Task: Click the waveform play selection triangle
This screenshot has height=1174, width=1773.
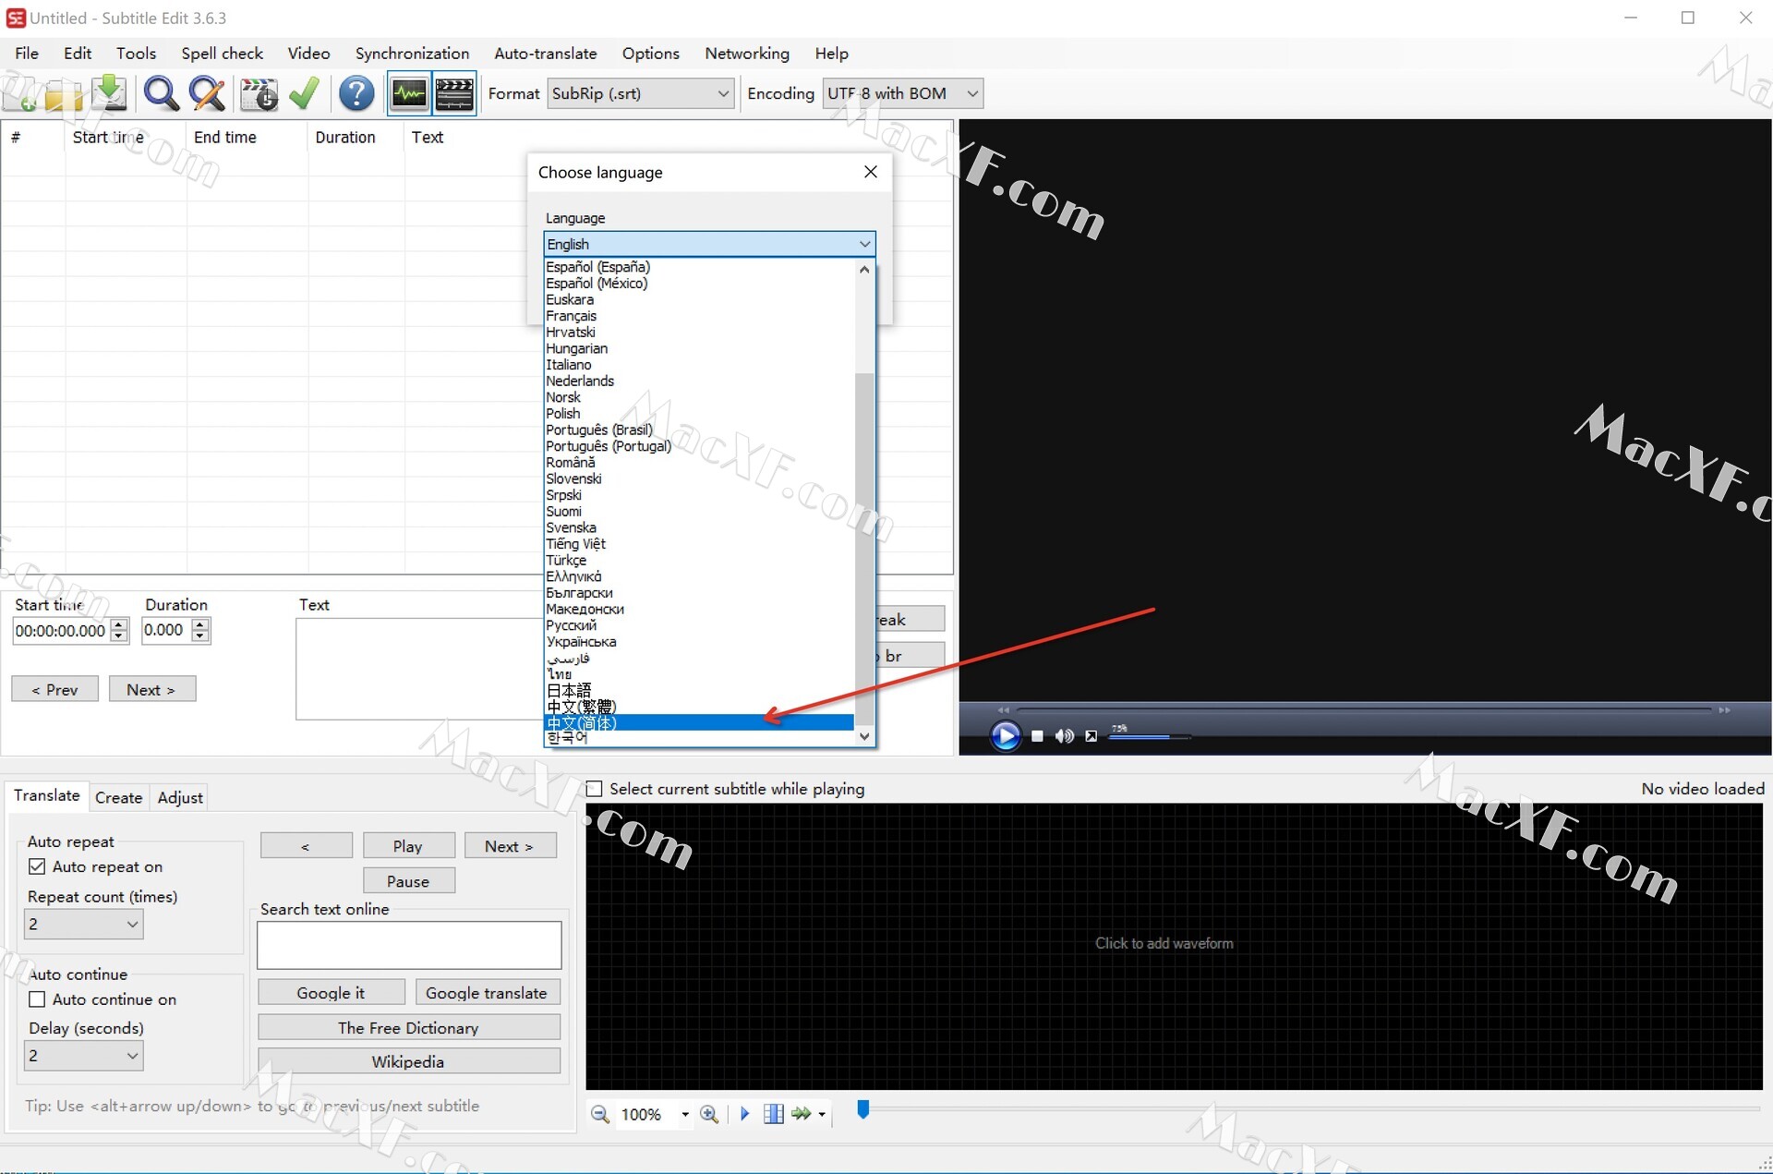Action: [x=744, y=1114]
